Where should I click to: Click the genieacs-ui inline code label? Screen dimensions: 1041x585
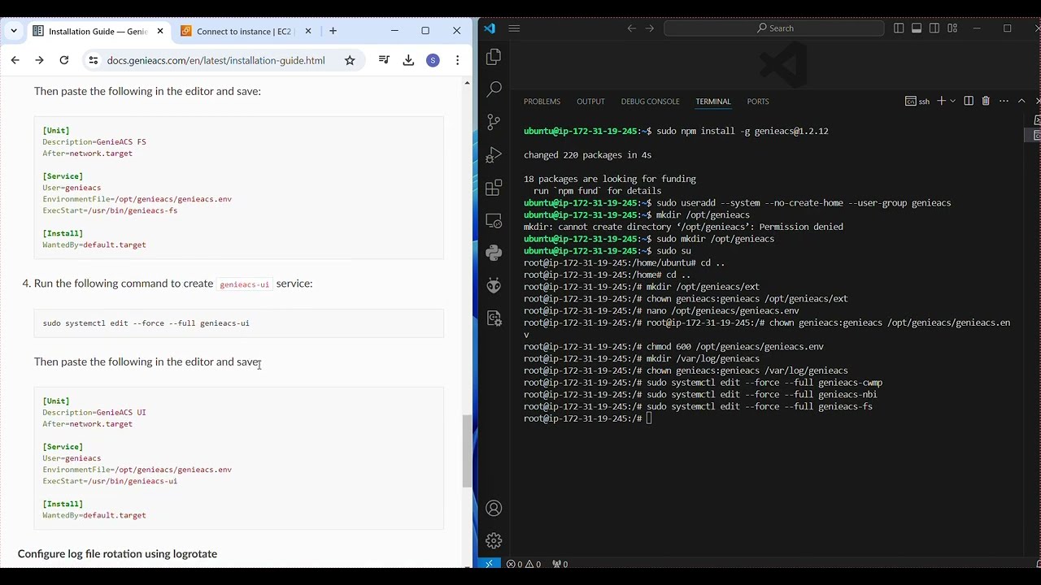coord(244,284)
